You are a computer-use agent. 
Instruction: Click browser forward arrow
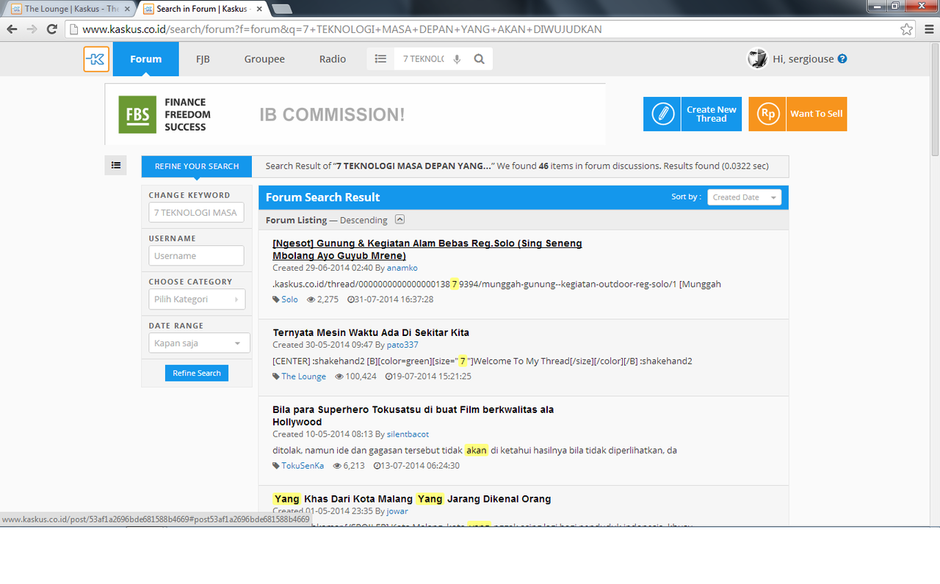tap(32, 29)
